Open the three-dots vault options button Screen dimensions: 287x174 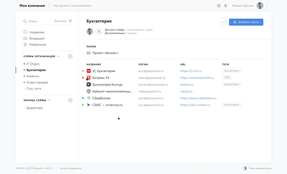click(224, 22)
